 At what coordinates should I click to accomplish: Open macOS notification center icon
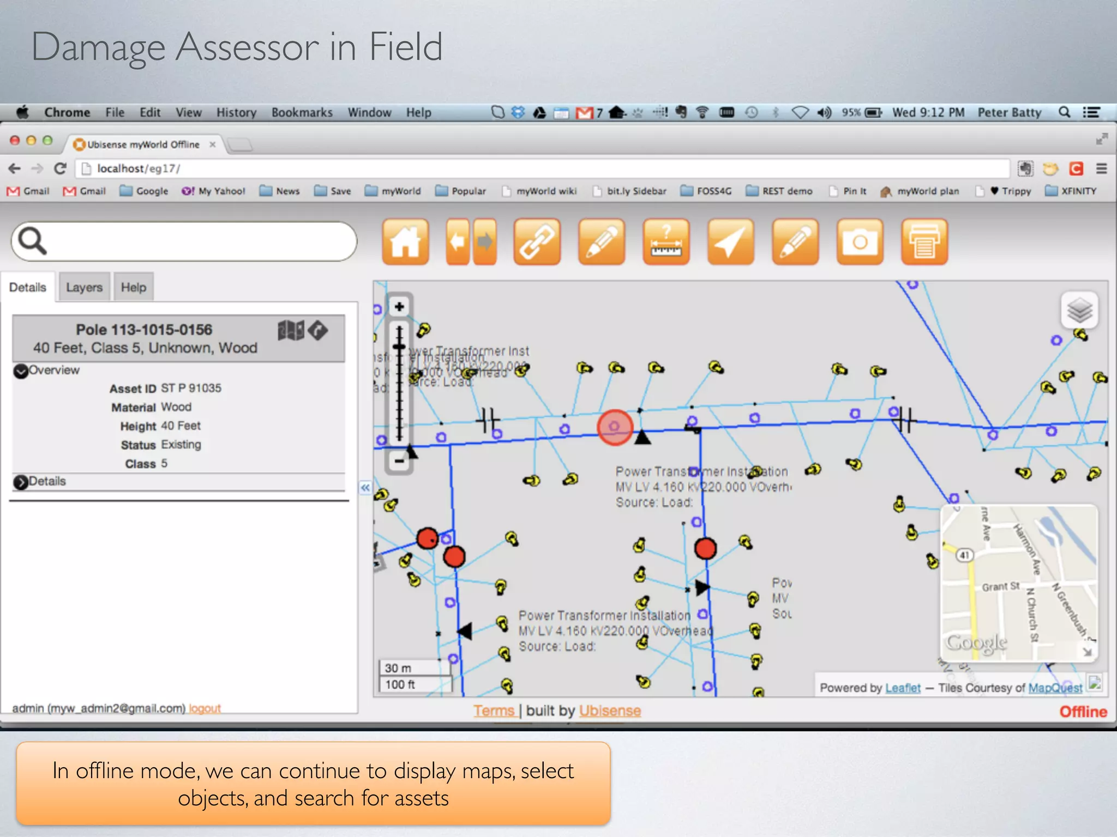coord(1091,112)
